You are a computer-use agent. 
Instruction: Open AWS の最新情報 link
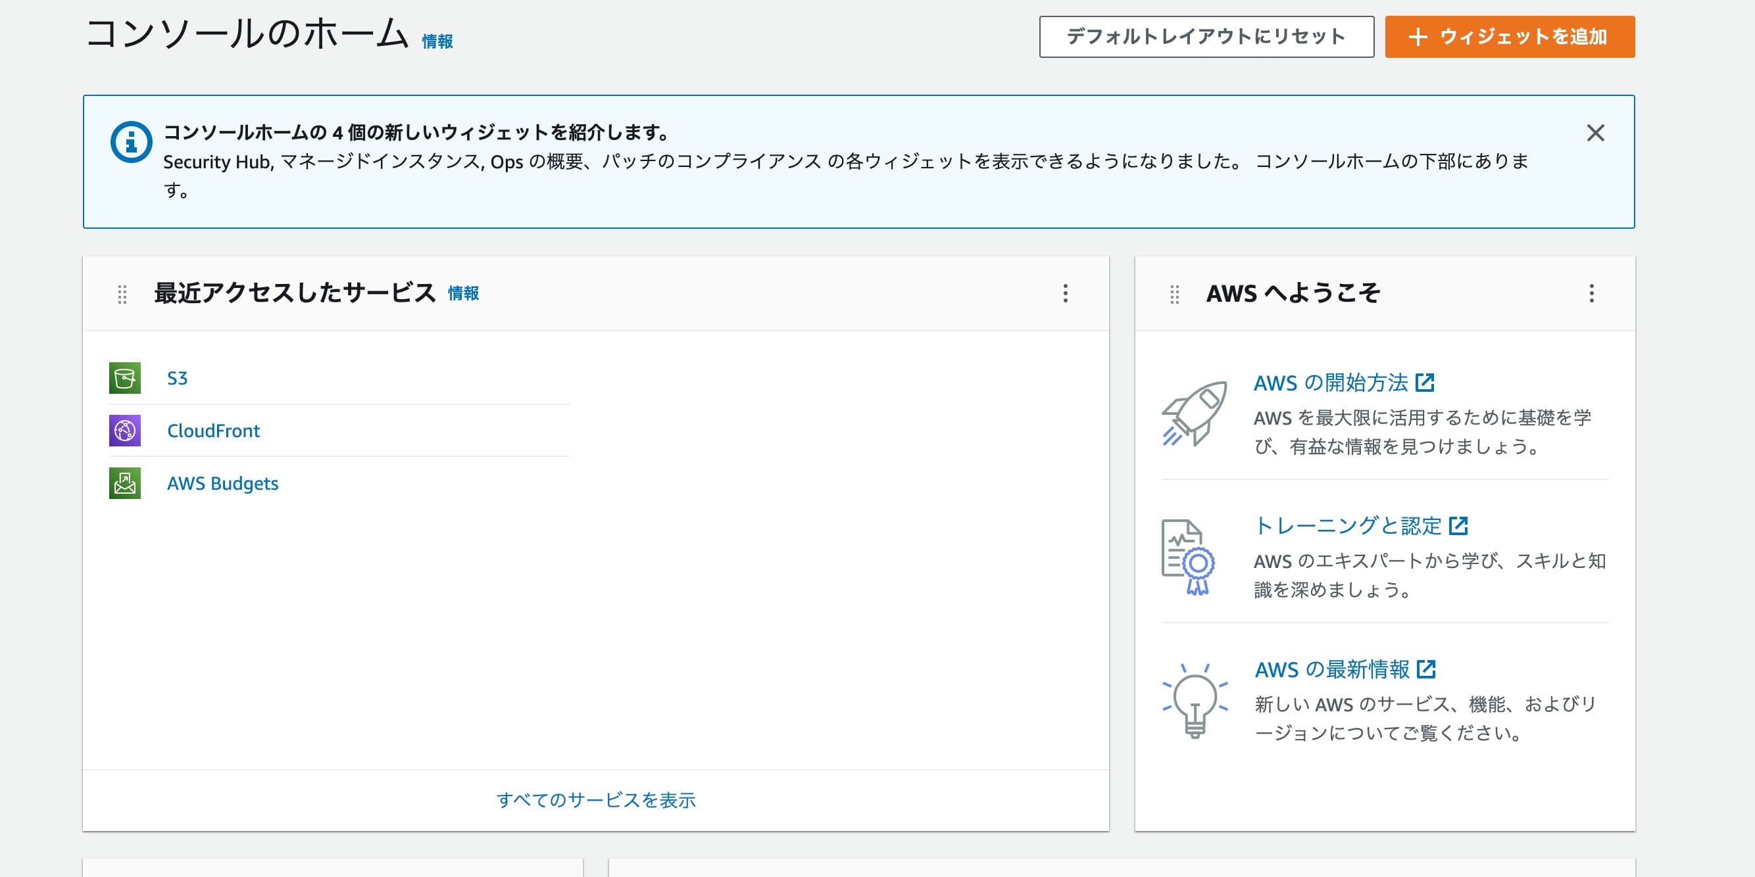[x=1332, y=669]
